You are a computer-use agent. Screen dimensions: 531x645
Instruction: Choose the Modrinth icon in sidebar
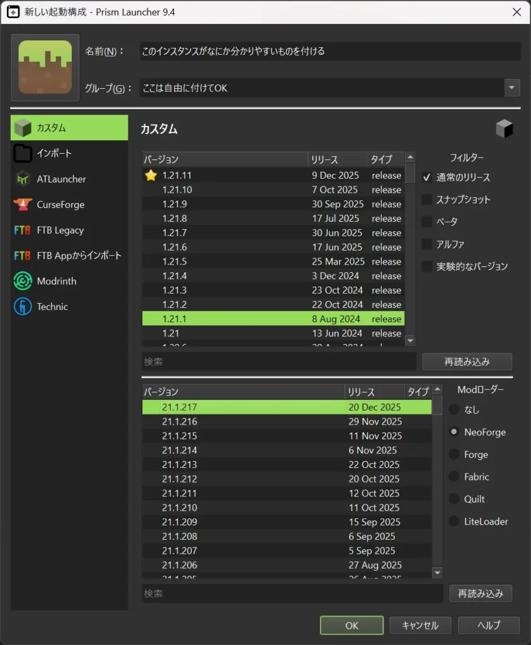(23, 282)
